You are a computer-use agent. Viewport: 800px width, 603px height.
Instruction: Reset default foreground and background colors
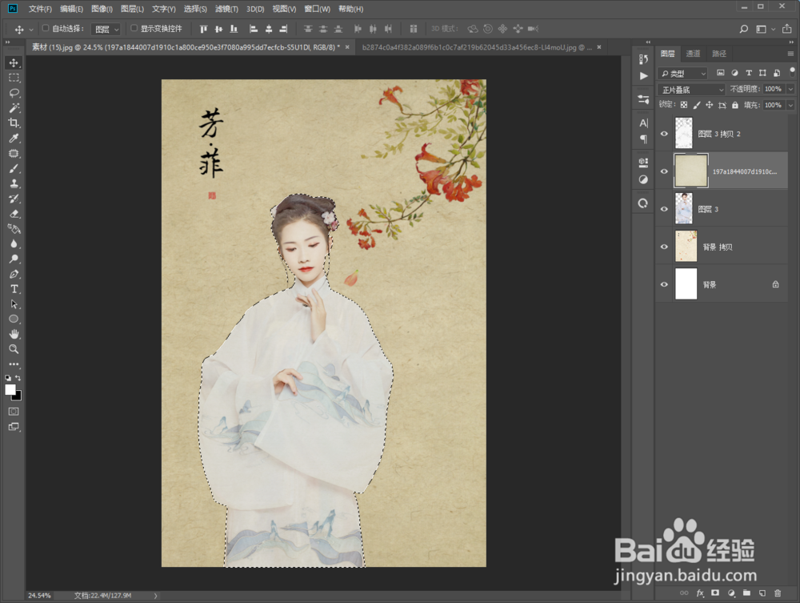[x=8, y=378]
